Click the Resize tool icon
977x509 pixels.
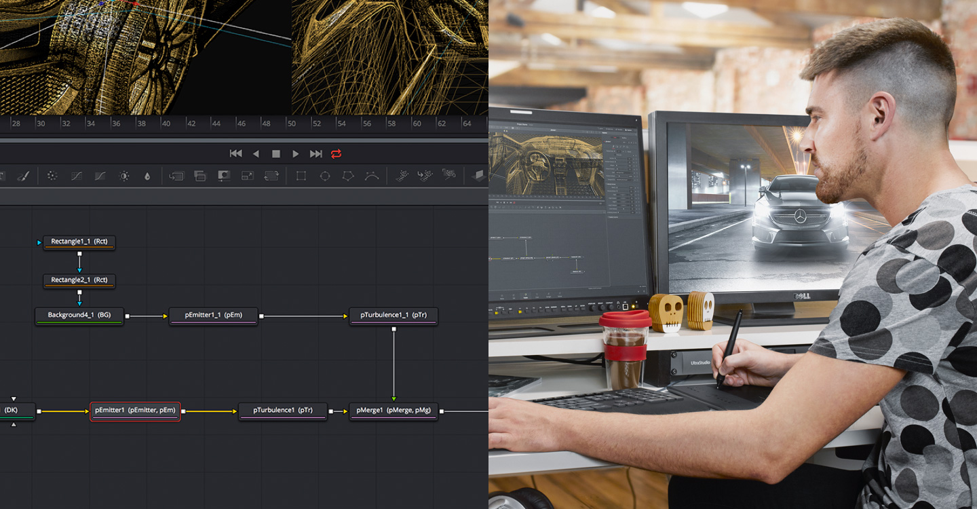pos(248,176)
